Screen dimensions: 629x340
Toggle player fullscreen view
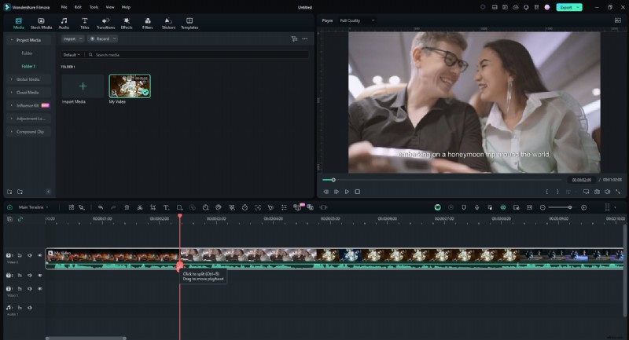tap(618, 192)
